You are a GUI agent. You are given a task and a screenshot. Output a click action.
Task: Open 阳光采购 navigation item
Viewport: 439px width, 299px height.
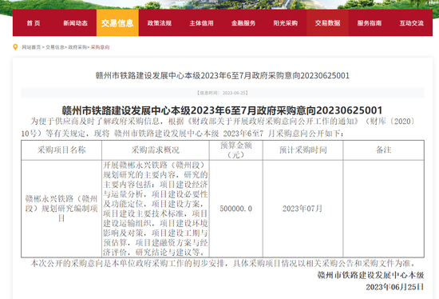click(286, 23)
